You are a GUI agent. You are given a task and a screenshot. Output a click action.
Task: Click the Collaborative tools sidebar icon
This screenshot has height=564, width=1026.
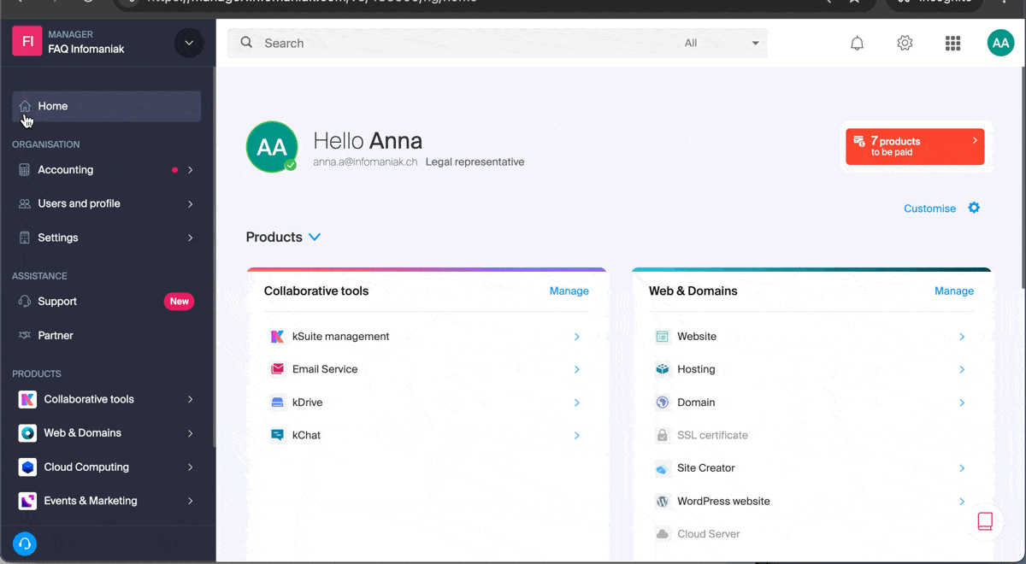pos(28,399)
